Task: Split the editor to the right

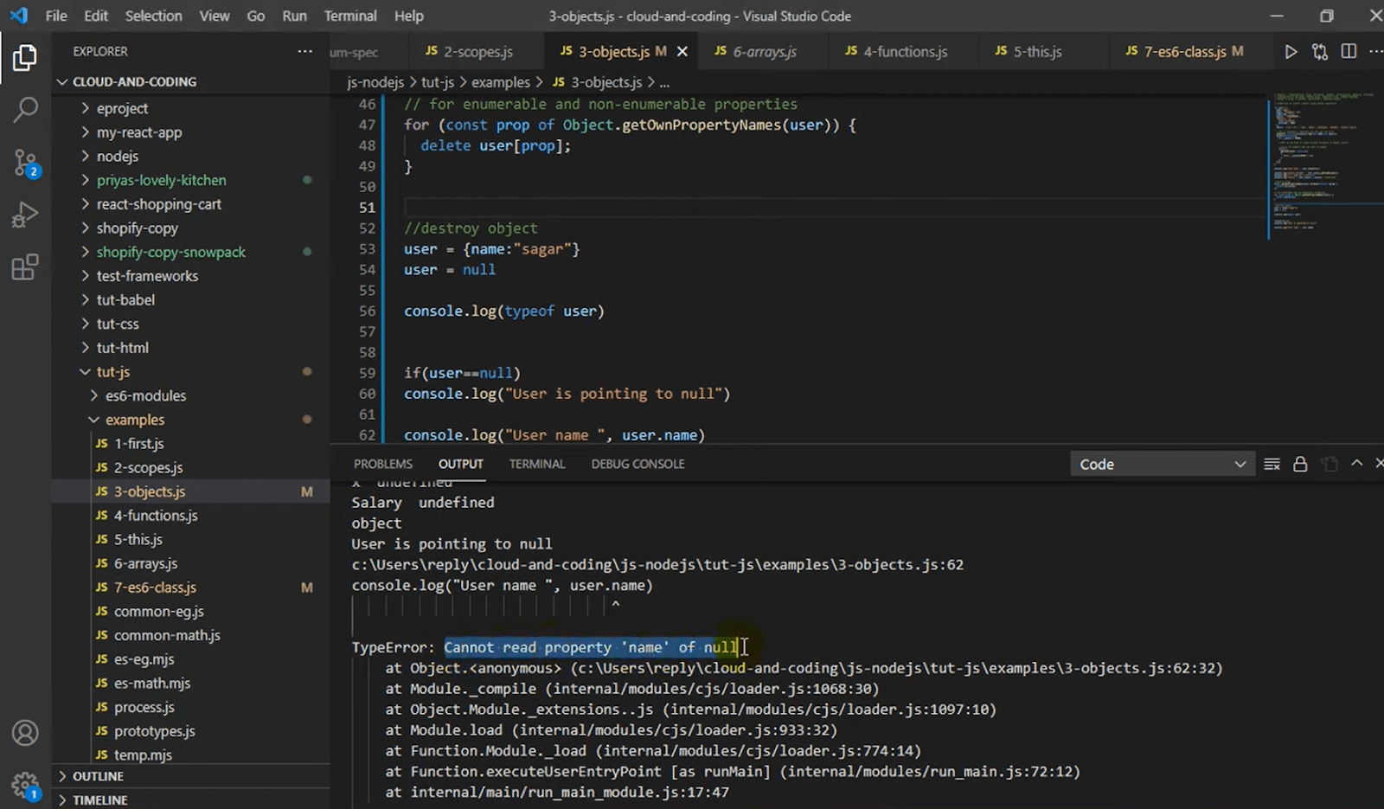Action: 1349,52
